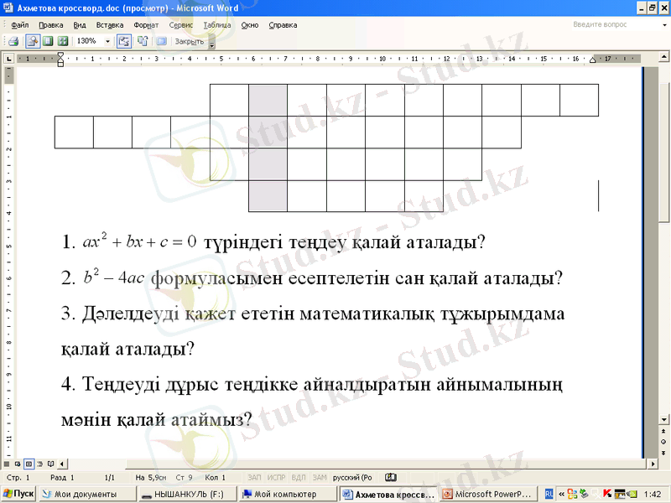Open the Файл menu
This screenshot has height=503, width=671.
pyautogui.click(x=20, y=25)
